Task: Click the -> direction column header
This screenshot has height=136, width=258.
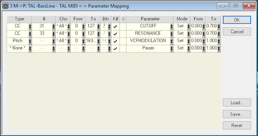Action: point(123,19)
